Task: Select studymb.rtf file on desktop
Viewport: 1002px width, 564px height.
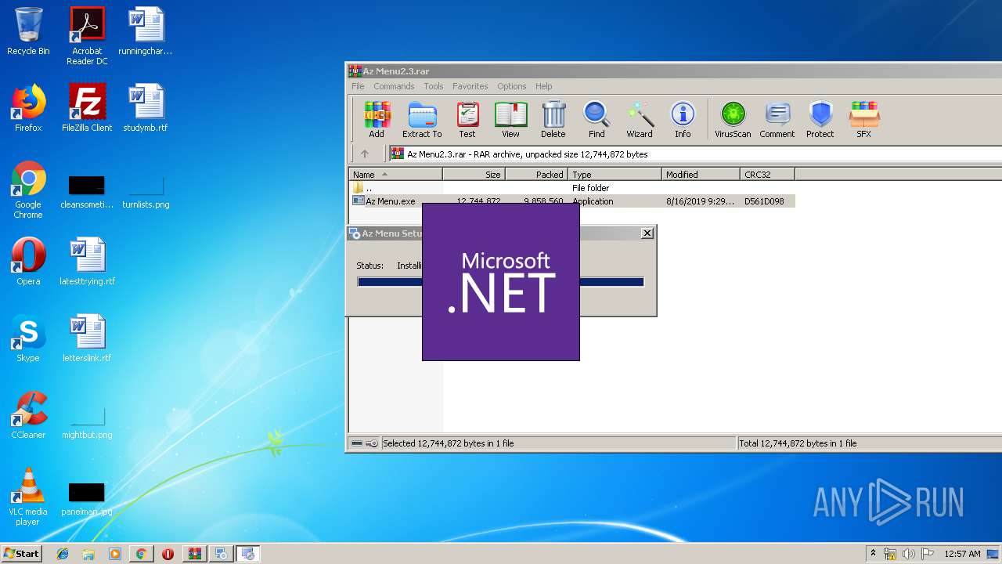Action: 146,108
